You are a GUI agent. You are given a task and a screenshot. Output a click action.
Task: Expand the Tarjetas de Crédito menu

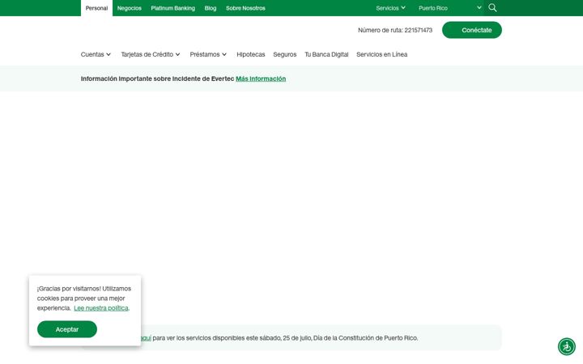151,54
